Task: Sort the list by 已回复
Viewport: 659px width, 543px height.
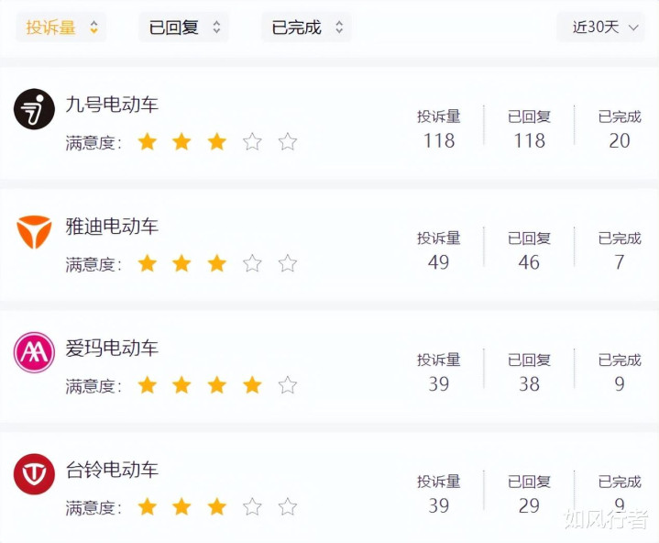Action: click(x=183, y=28)
